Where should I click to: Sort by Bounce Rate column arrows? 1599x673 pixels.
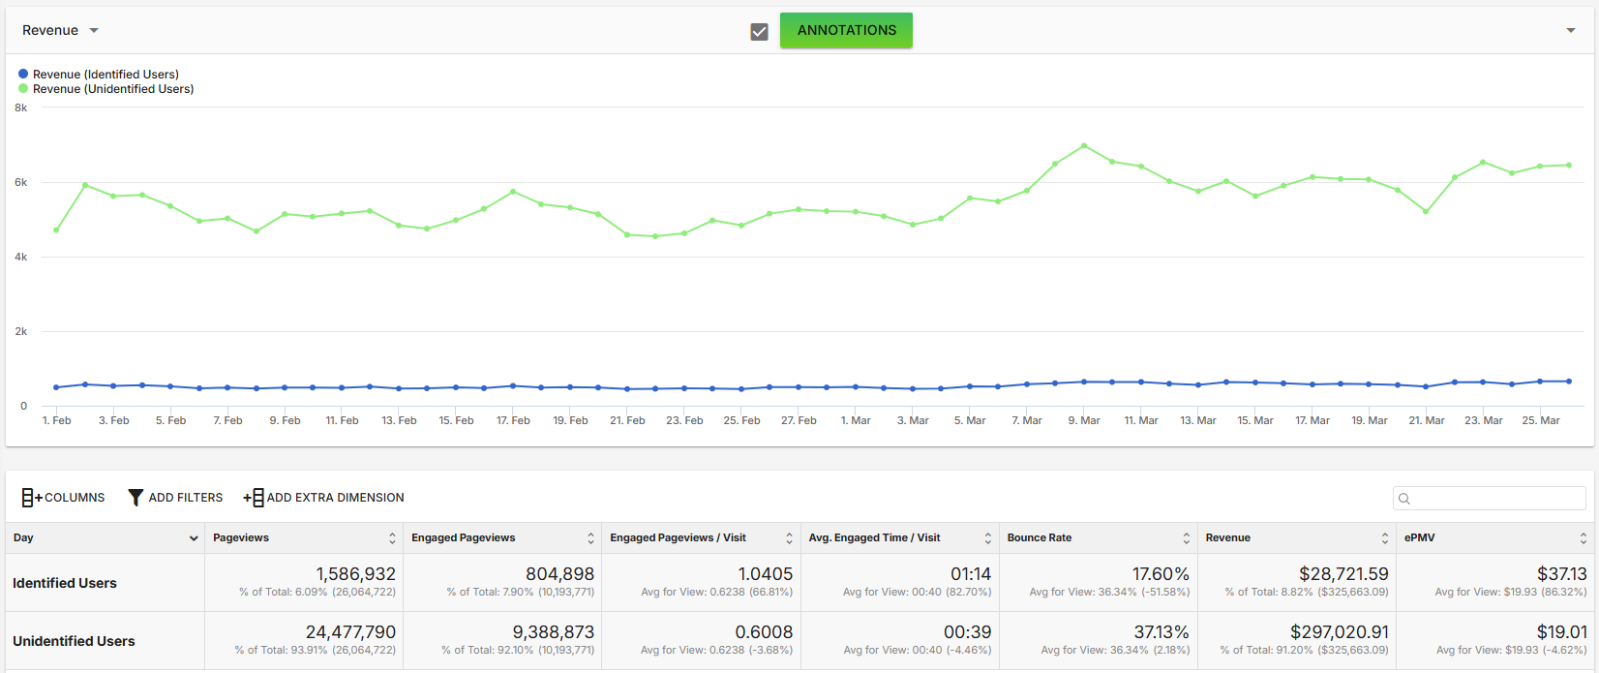[1186, 538]
